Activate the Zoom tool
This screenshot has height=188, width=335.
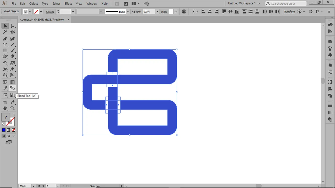point(13,108)
